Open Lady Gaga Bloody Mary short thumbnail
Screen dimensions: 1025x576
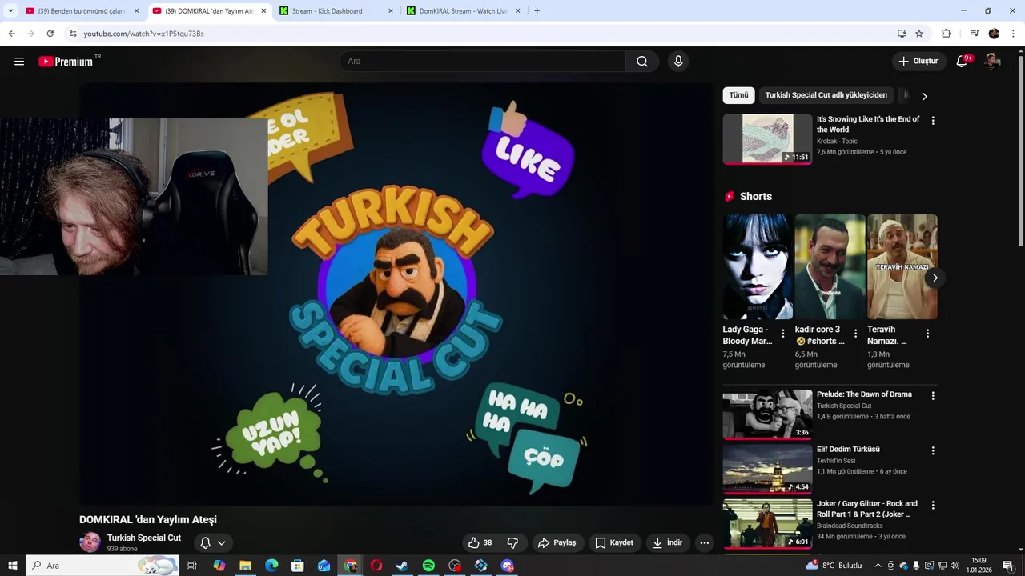coord(758,266)
